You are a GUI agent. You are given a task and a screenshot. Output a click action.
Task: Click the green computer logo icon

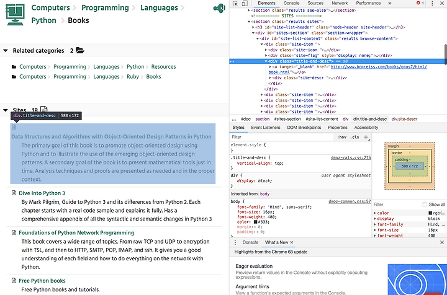pyautogui.click(x=15, y=15)
